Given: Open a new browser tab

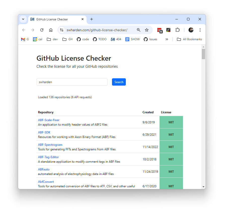Looking at the screenshot, I should [92, 19].
